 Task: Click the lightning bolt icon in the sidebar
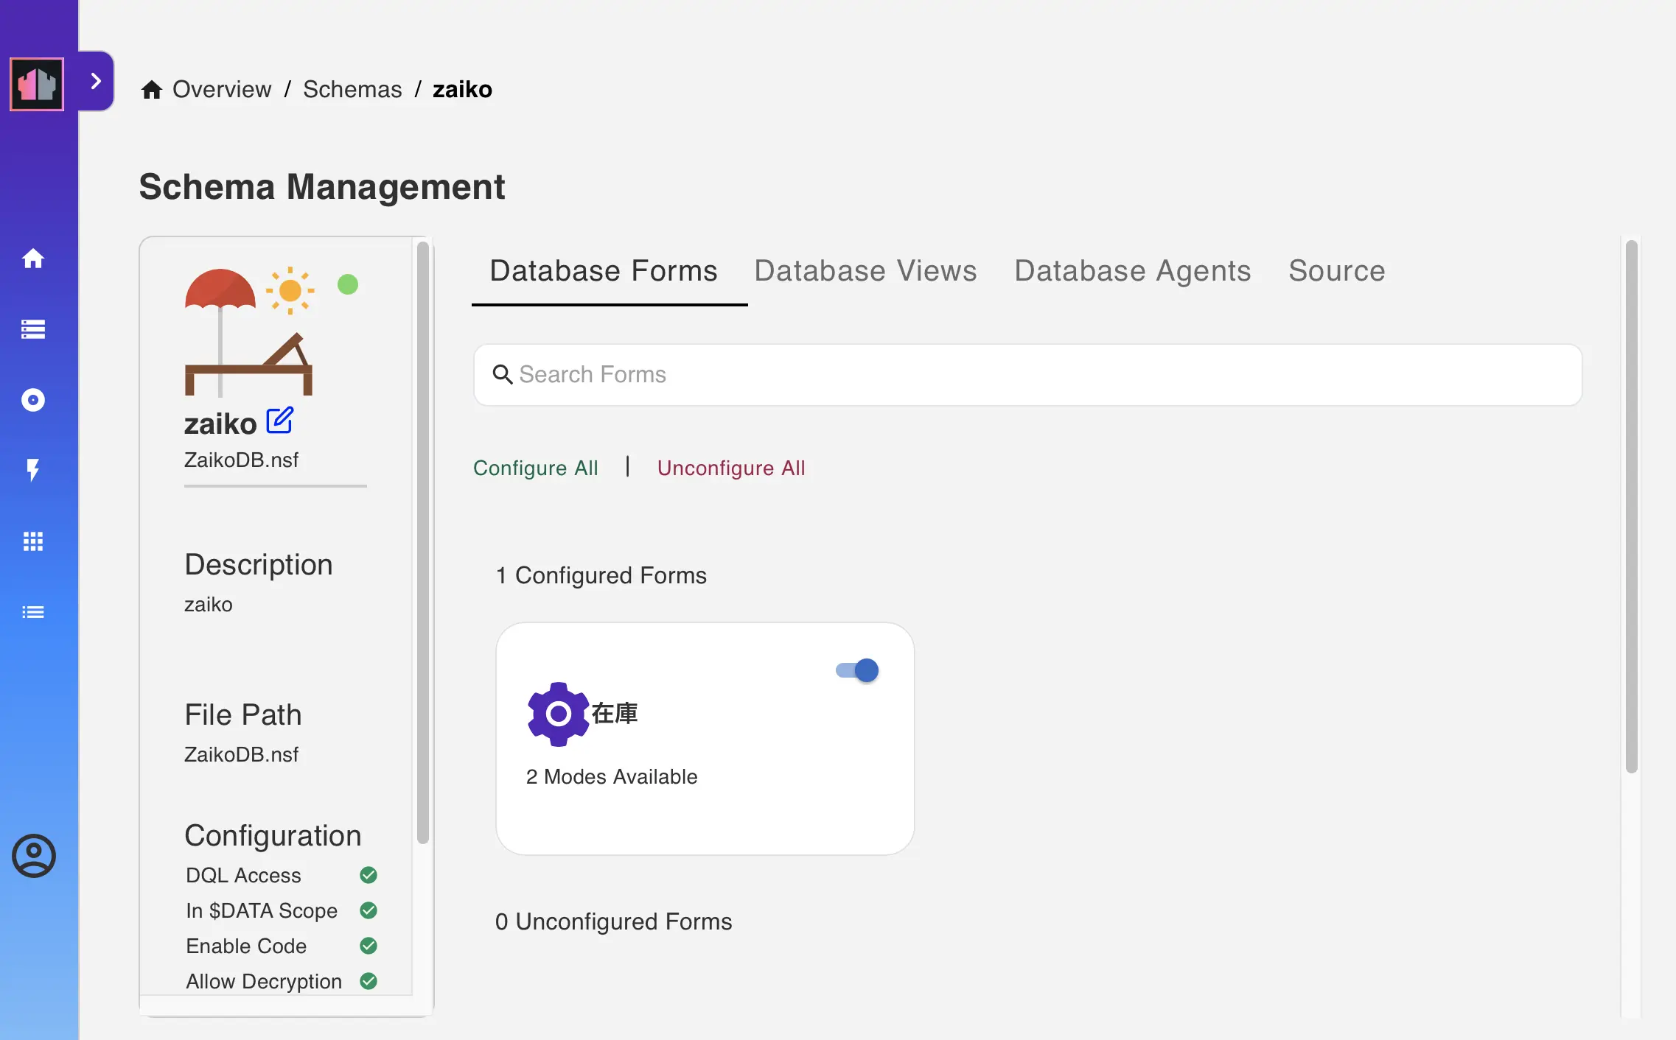pyautogui.click(x=33, y=470)
